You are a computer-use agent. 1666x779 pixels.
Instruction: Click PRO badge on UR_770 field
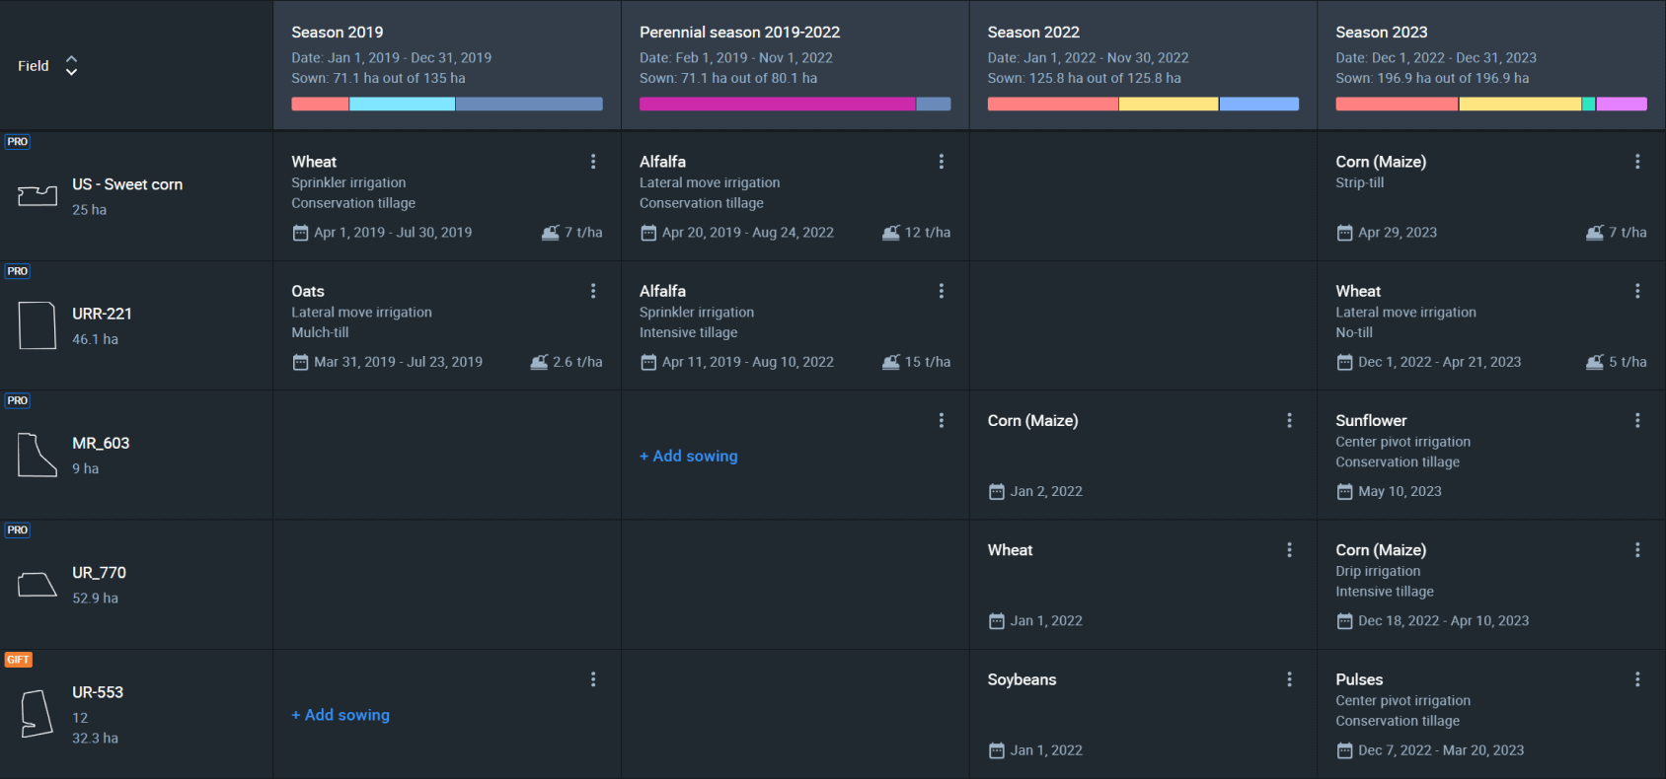click(18, 531)
